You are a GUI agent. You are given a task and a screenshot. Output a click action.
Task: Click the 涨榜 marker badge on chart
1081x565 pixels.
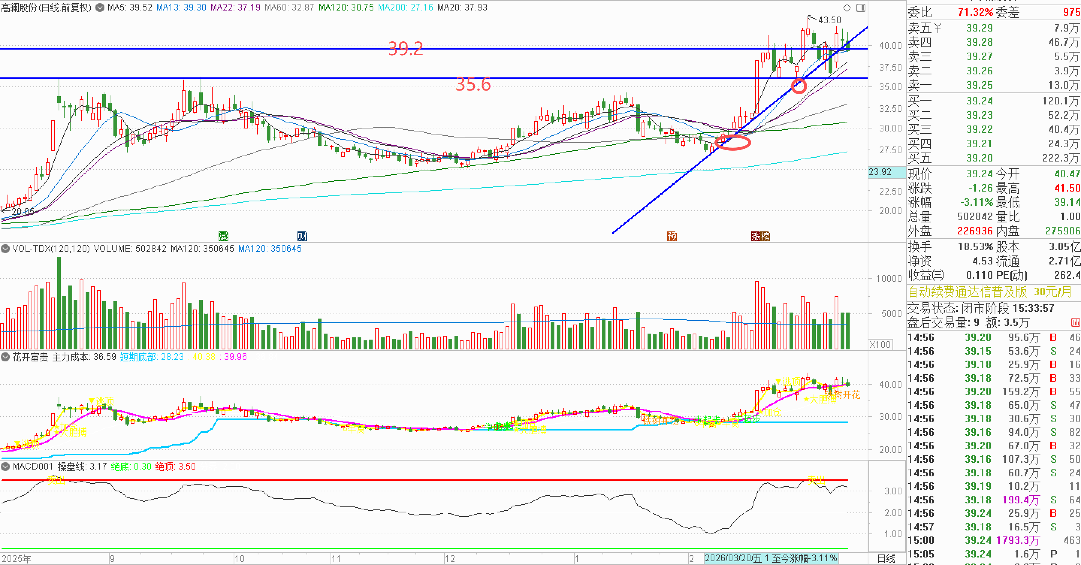pos(760,236)
